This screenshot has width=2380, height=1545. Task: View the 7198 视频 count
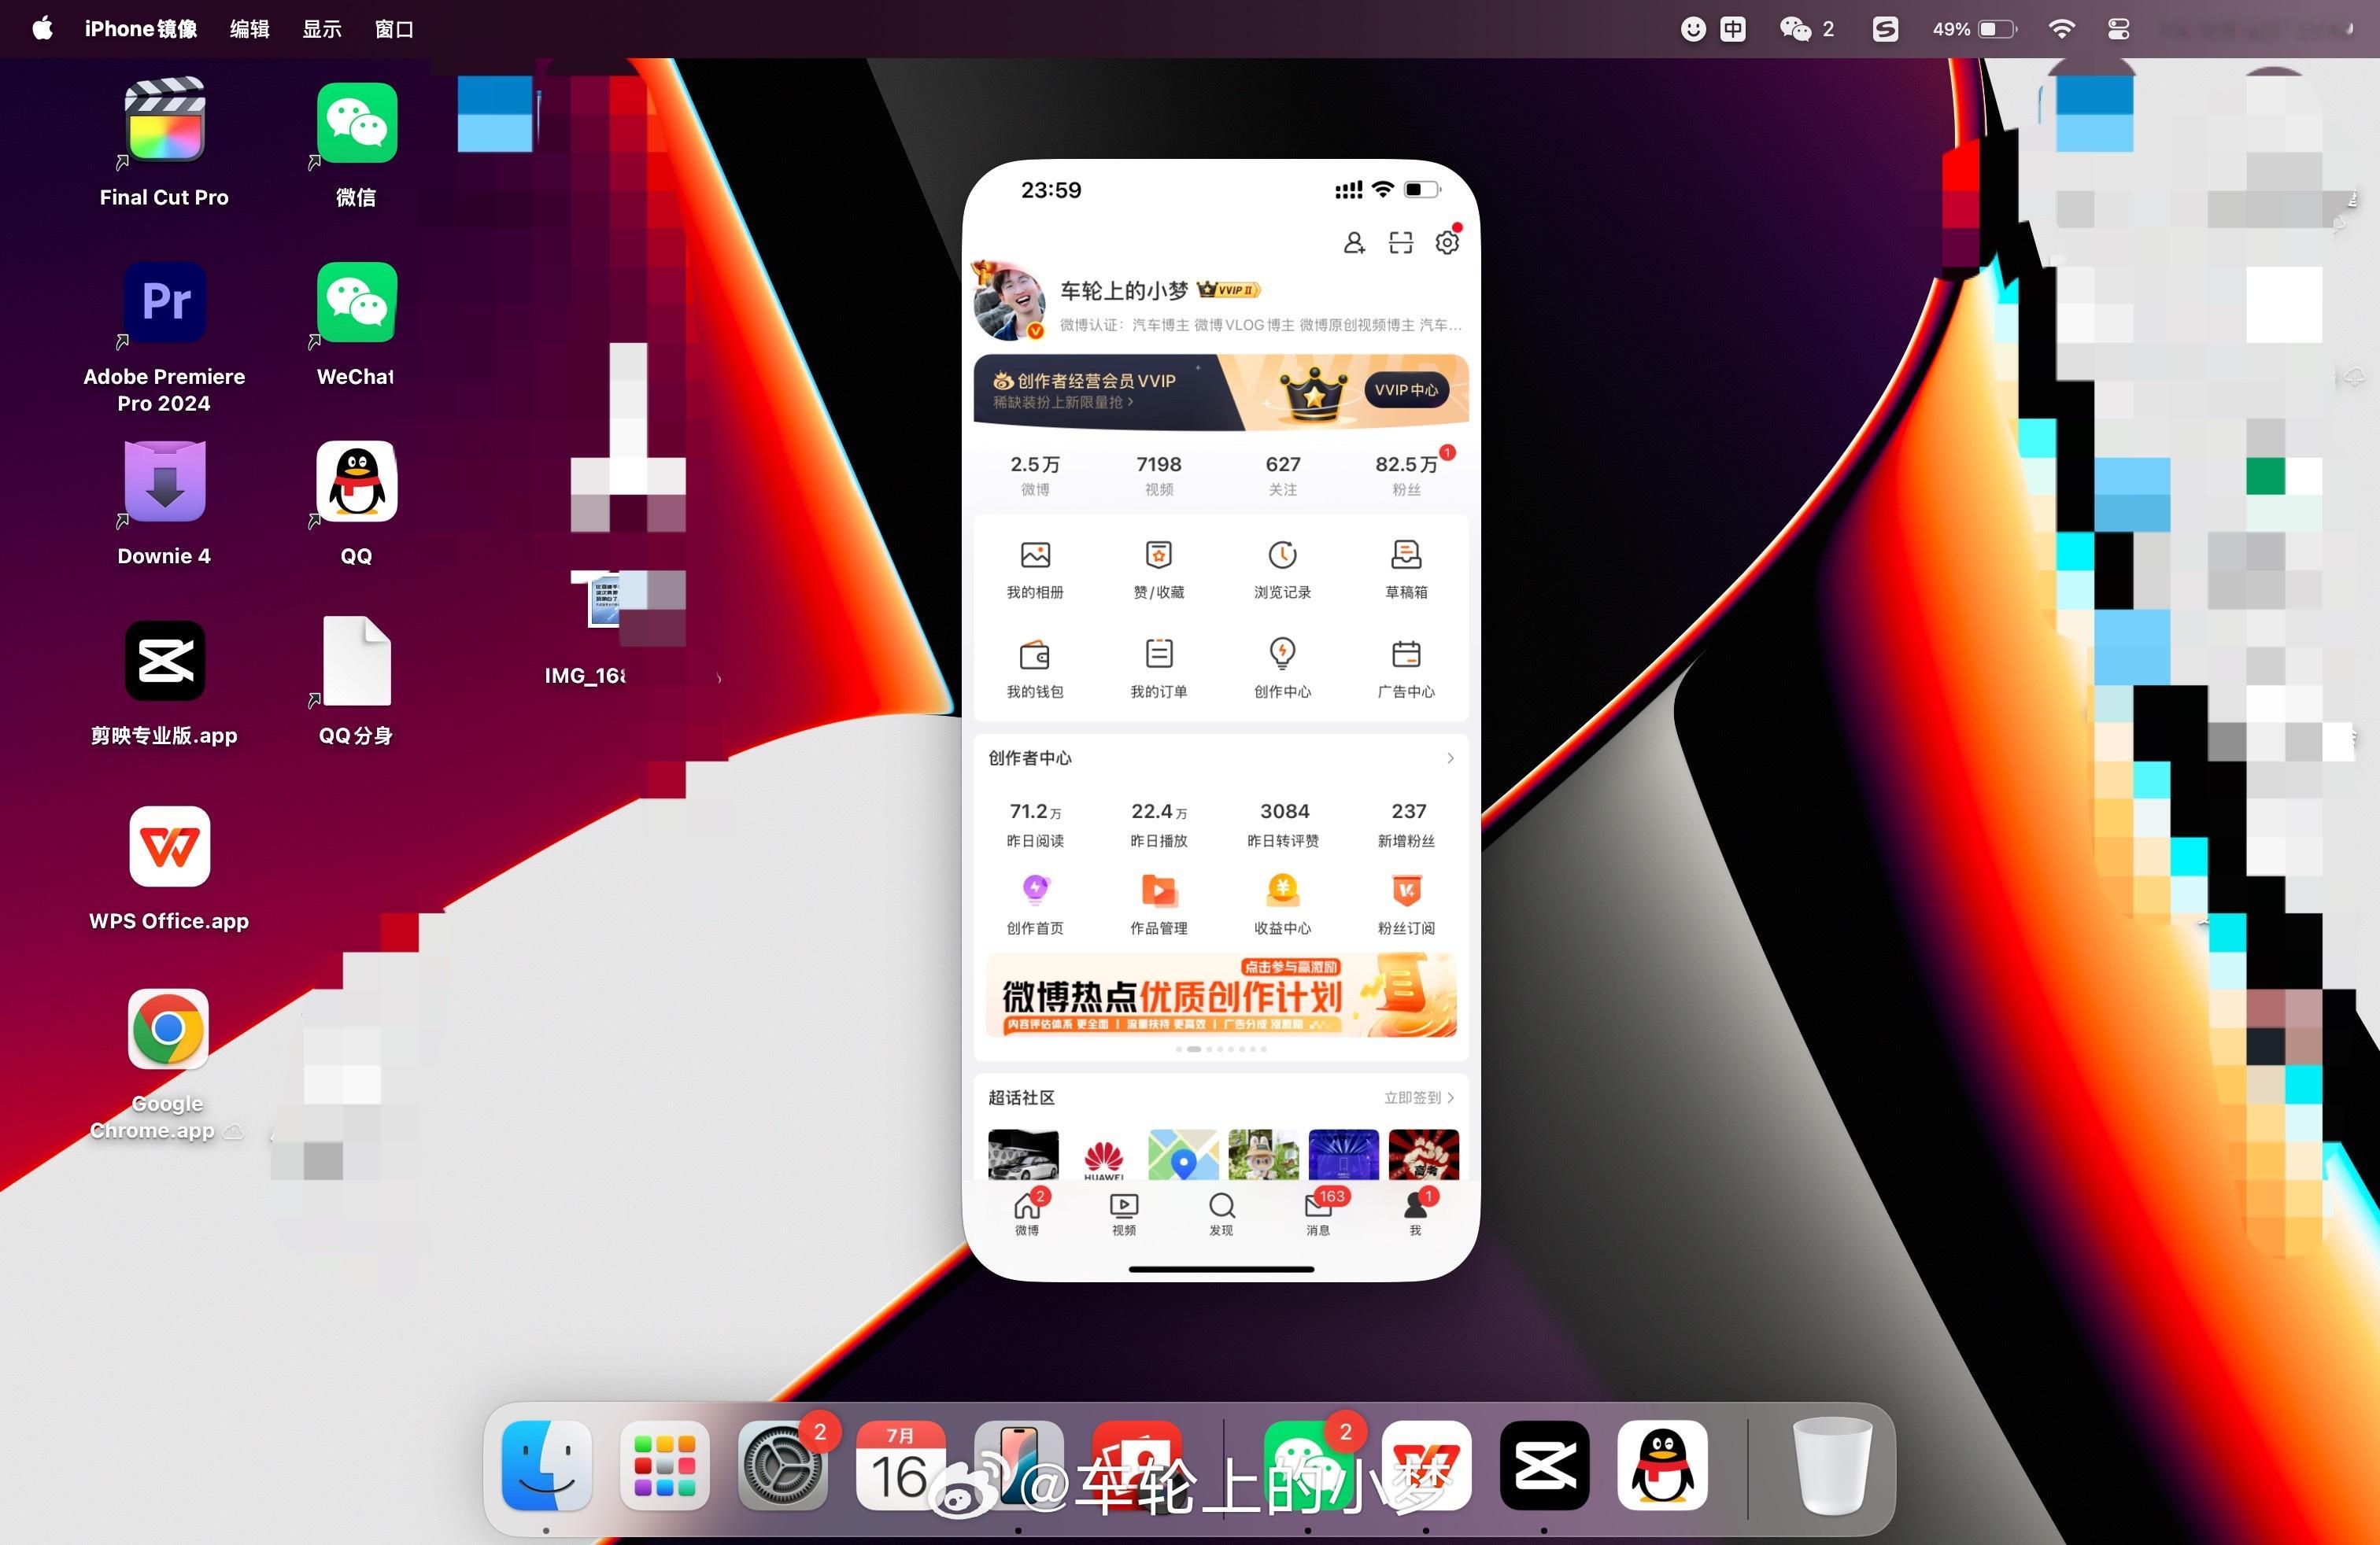(x=1159, y=474)
